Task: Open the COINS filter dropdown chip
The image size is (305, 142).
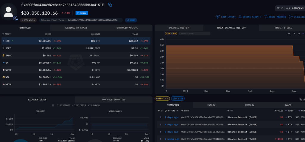Action: (x=162, y=99)
